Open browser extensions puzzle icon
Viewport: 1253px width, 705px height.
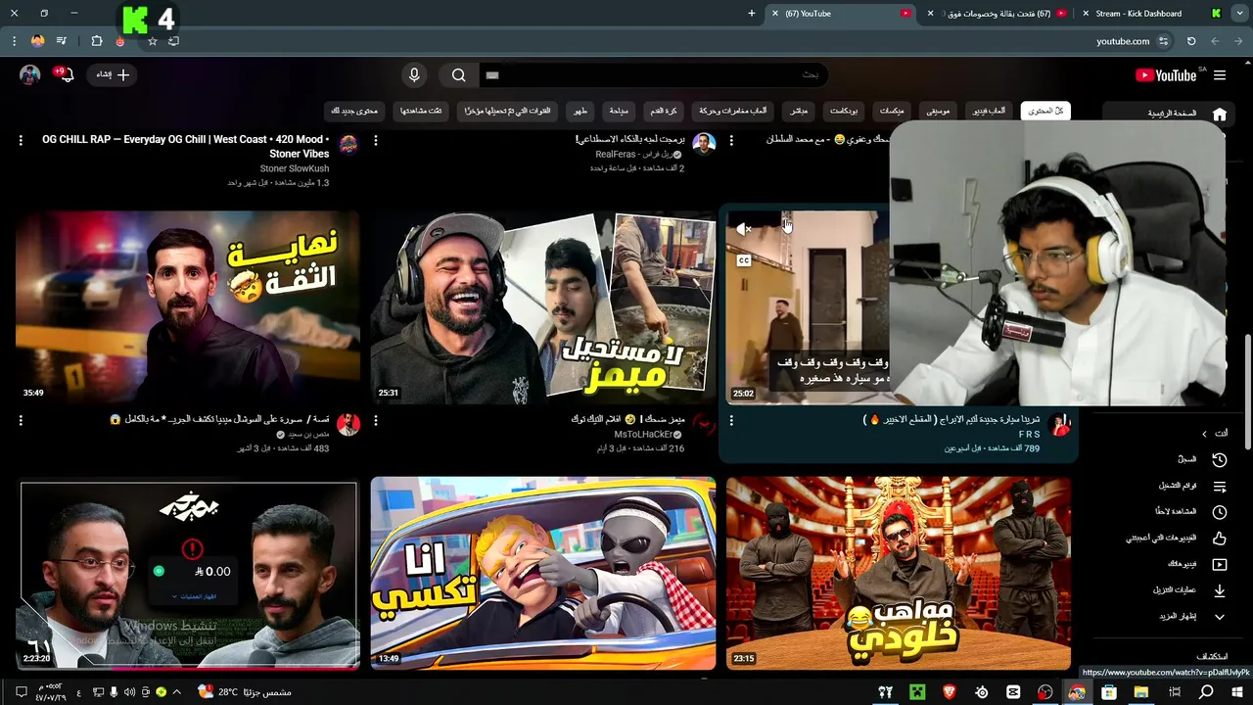[x=96, y=41]
